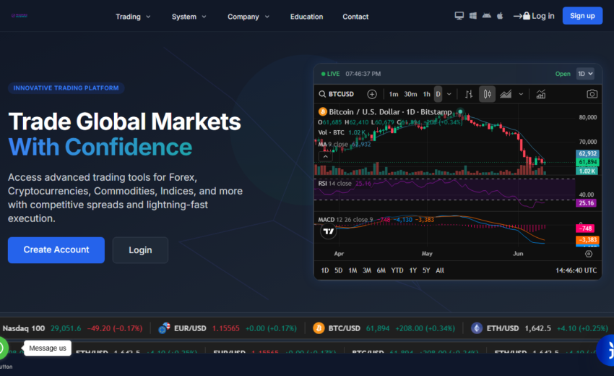Click the site logo in the header
614x376 pixels.
click(x=20, y=16)
